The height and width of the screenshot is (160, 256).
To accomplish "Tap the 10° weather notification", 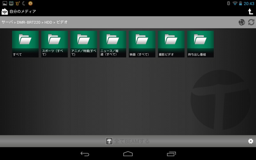I will point(18,4).
